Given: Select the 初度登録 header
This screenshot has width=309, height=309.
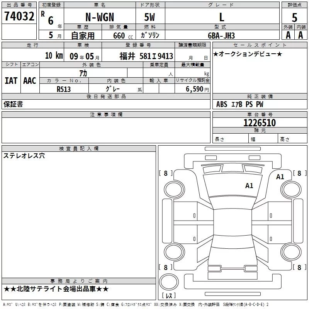Looking at the screenshot, I should coord(51,5).
